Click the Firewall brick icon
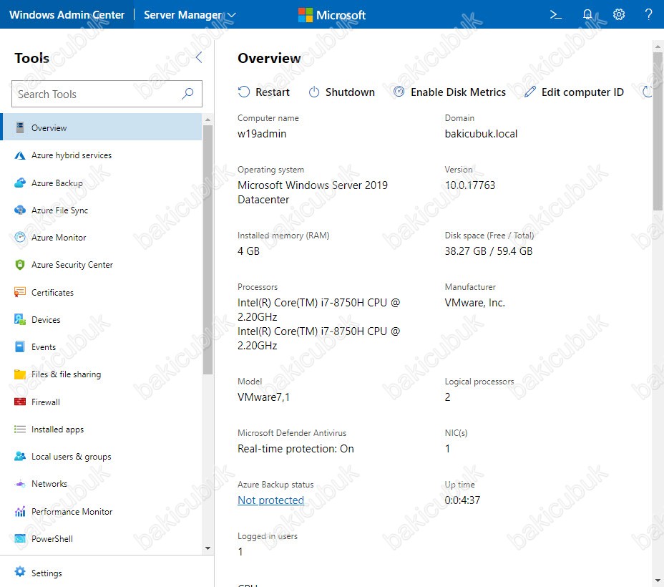 20,402
